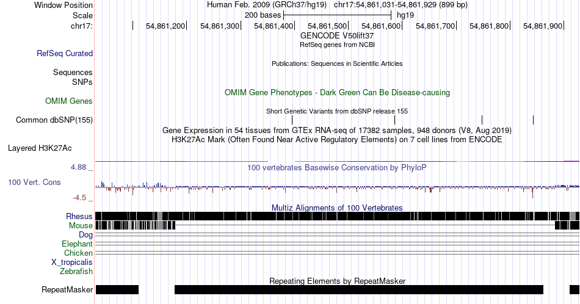Click the 54,861,900 ruler position

[543, 26]
